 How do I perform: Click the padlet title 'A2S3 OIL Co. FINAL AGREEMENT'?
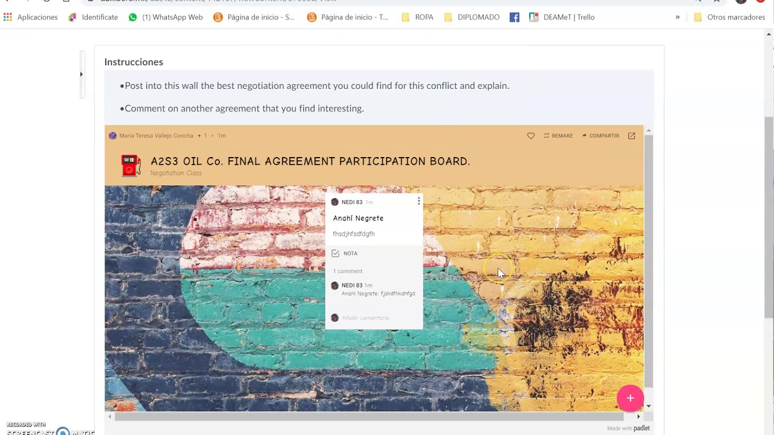pyautogui.click(x=310, y=161)
